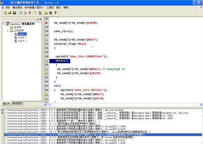Click the highlighted while(1) code line
The width and height of the screenshot is (203, 144).
(x=60, y=61)
